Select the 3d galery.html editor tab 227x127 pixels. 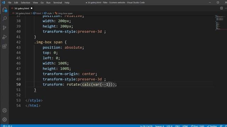(x=22, y=8)
